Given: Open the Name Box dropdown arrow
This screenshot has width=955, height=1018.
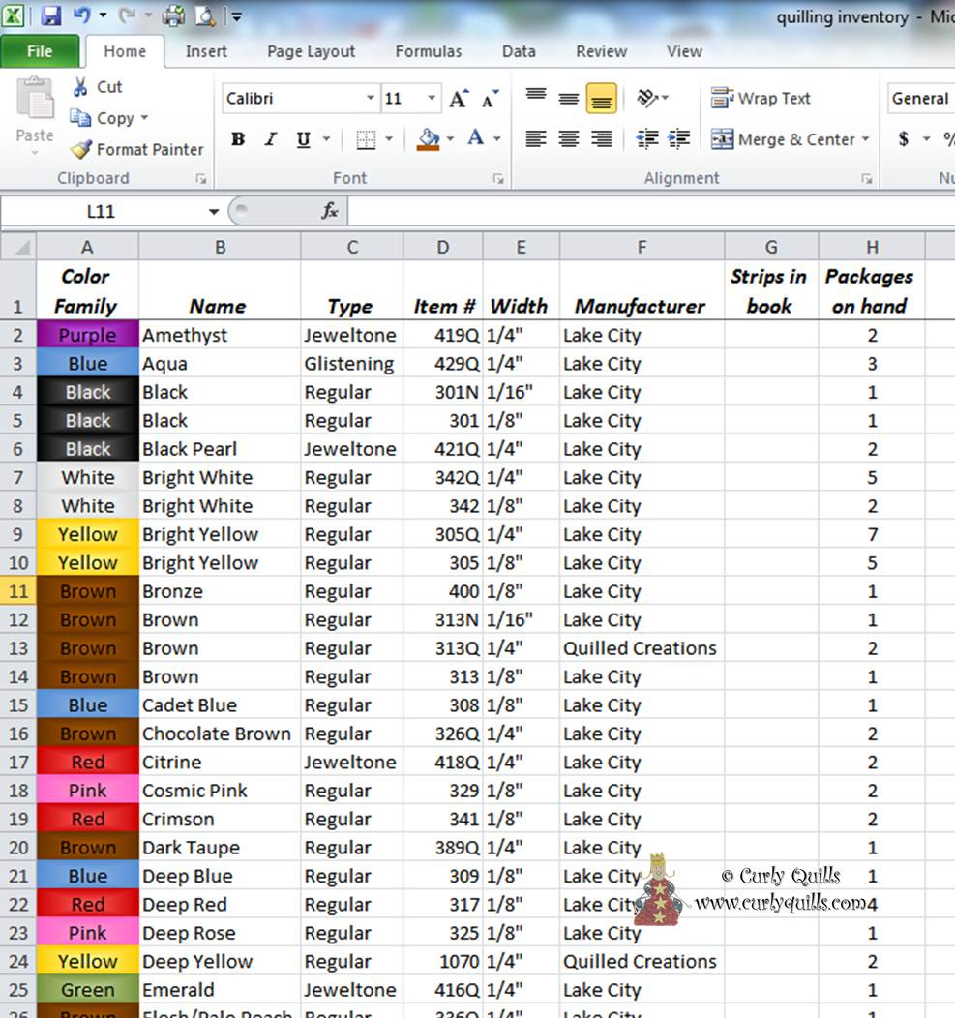Looking at the screenshot, I should 214,212.
